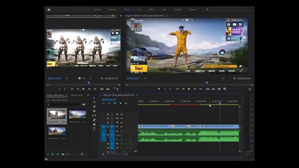This screenshot has width=299, height=168.
Task: Click Insert in the Source monitor
Action: click(102, 89)
